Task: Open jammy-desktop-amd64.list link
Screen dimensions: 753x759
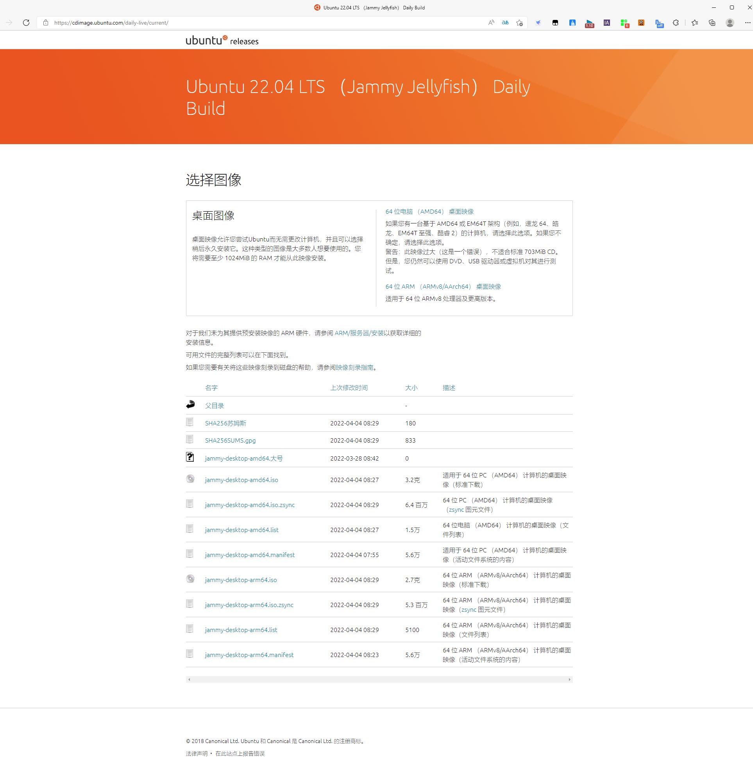Action: [242, 530]
